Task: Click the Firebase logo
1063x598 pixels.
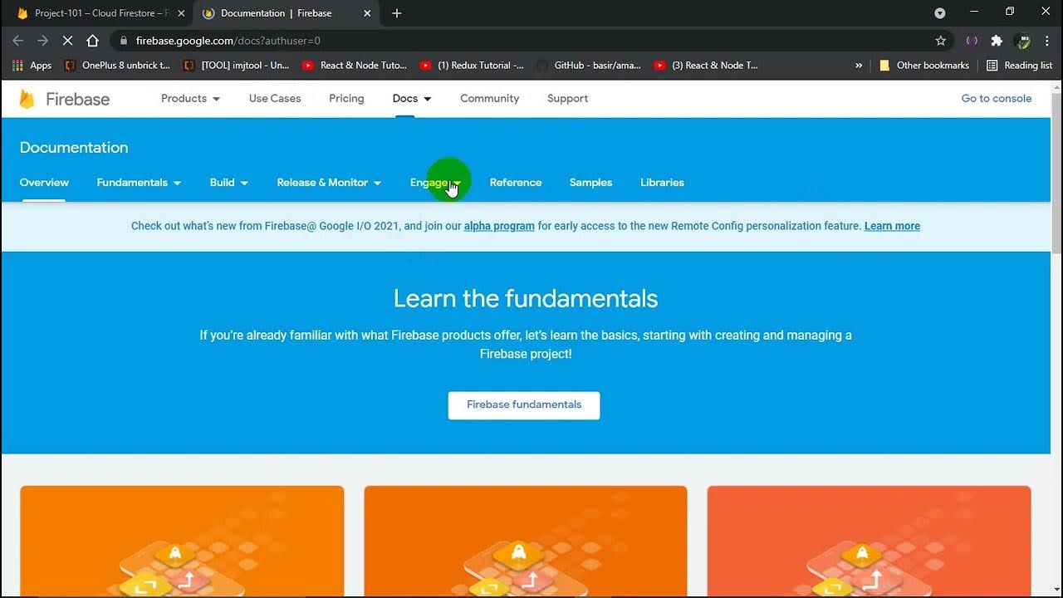Action: [64, 99]
